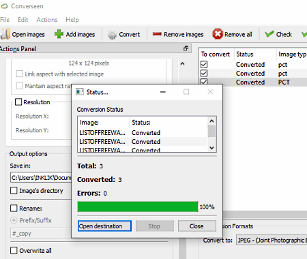The height and width of the screenshot is (259, 307).
Task: Select the Prefix/Suffix radio button
Action: click(x=14, y=220)
